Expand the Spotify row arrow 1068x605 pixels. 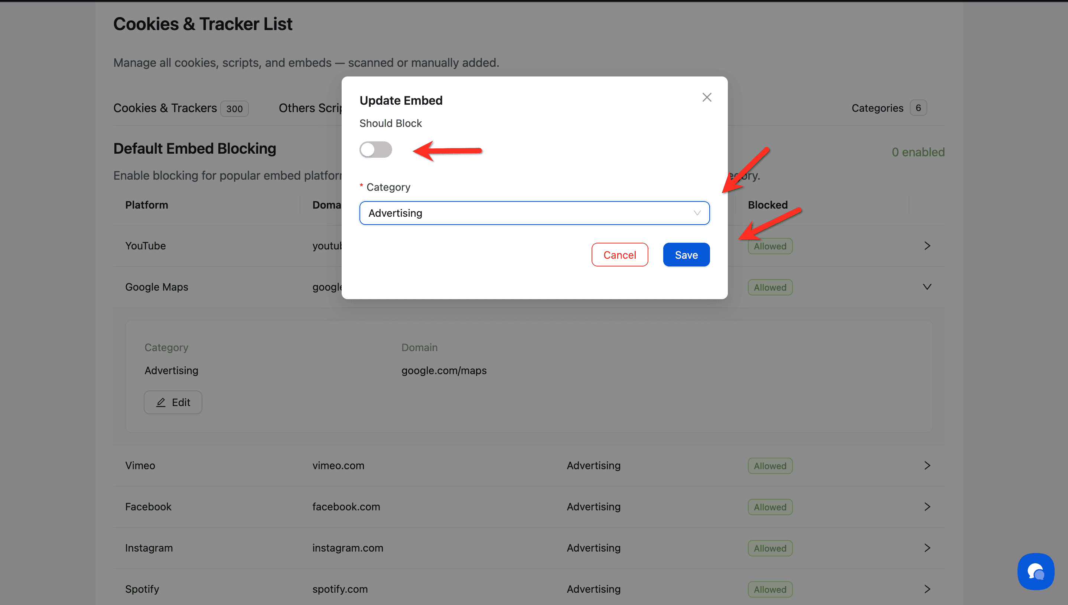(x=927, y=589)
